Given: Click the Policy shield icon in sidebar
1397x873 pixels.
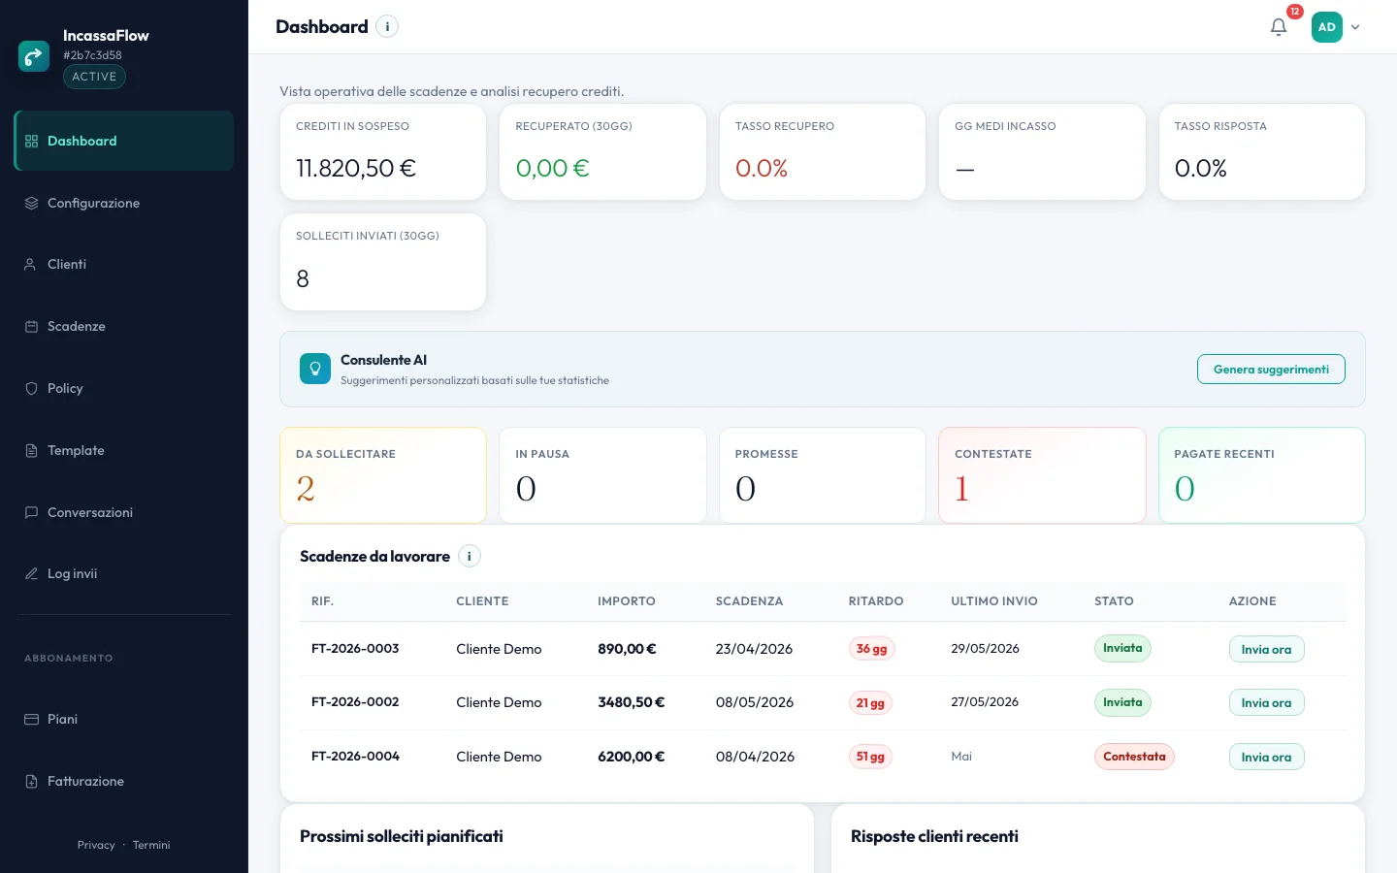Looking at the screenshot, I should pyautogui.click(x=31, y=388).
